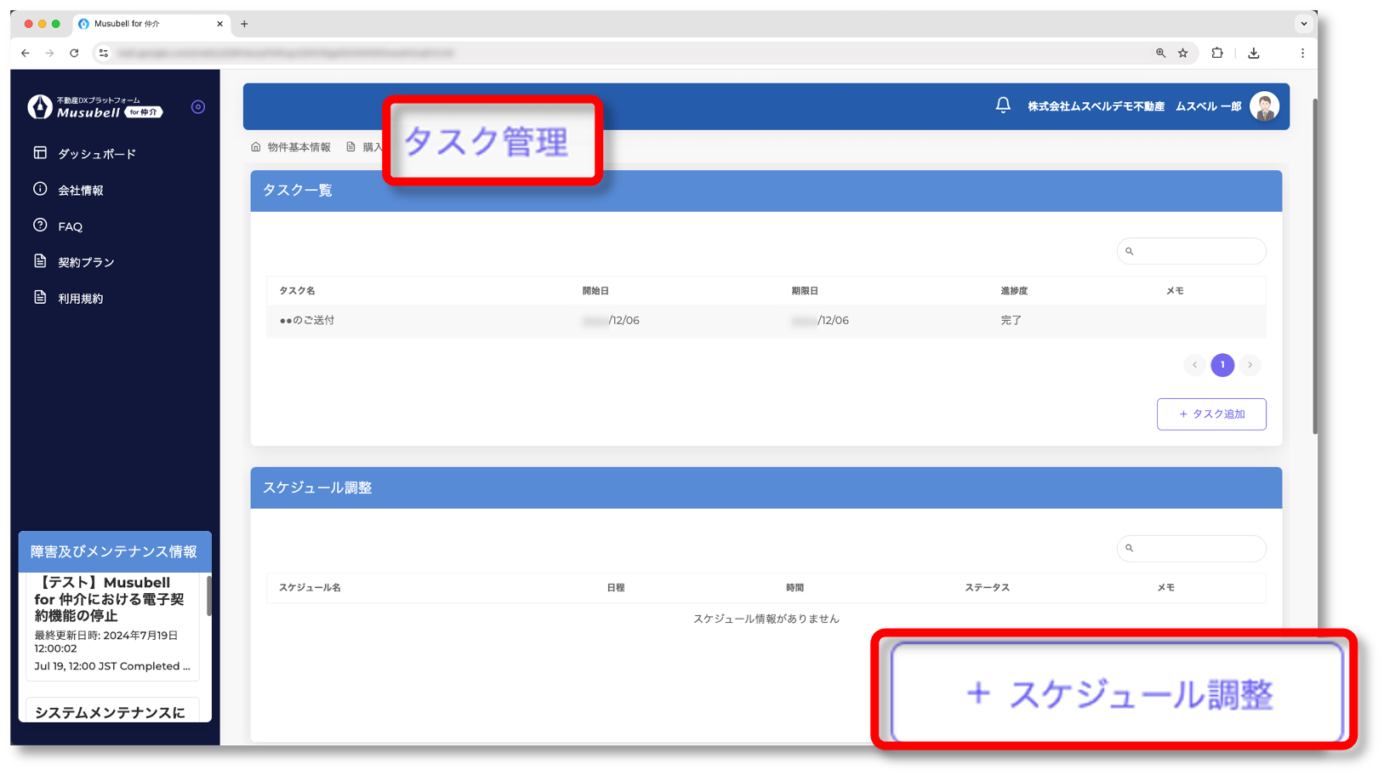
Task: Switch to the property basic info tab
Action: (291, 147)
